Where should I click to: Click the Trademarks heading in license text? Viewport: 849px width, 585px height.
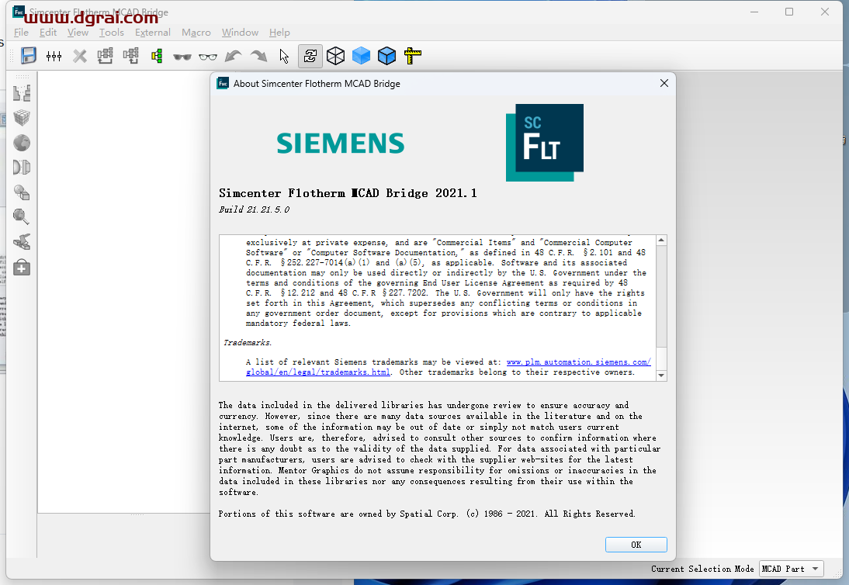pos(247,343)
